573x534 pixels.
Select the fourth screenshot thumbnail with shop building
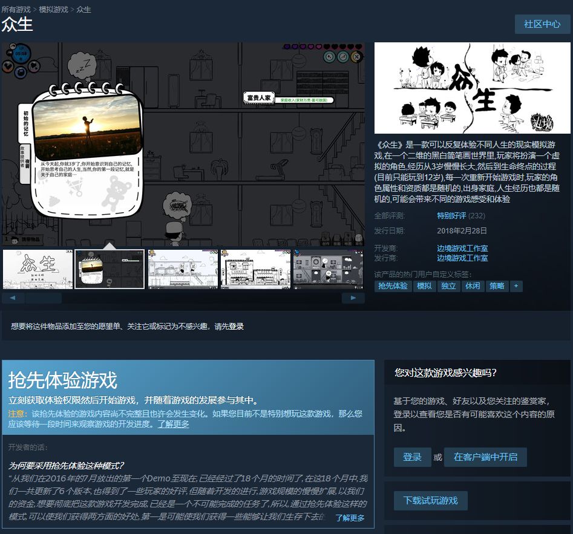(255, 269)
